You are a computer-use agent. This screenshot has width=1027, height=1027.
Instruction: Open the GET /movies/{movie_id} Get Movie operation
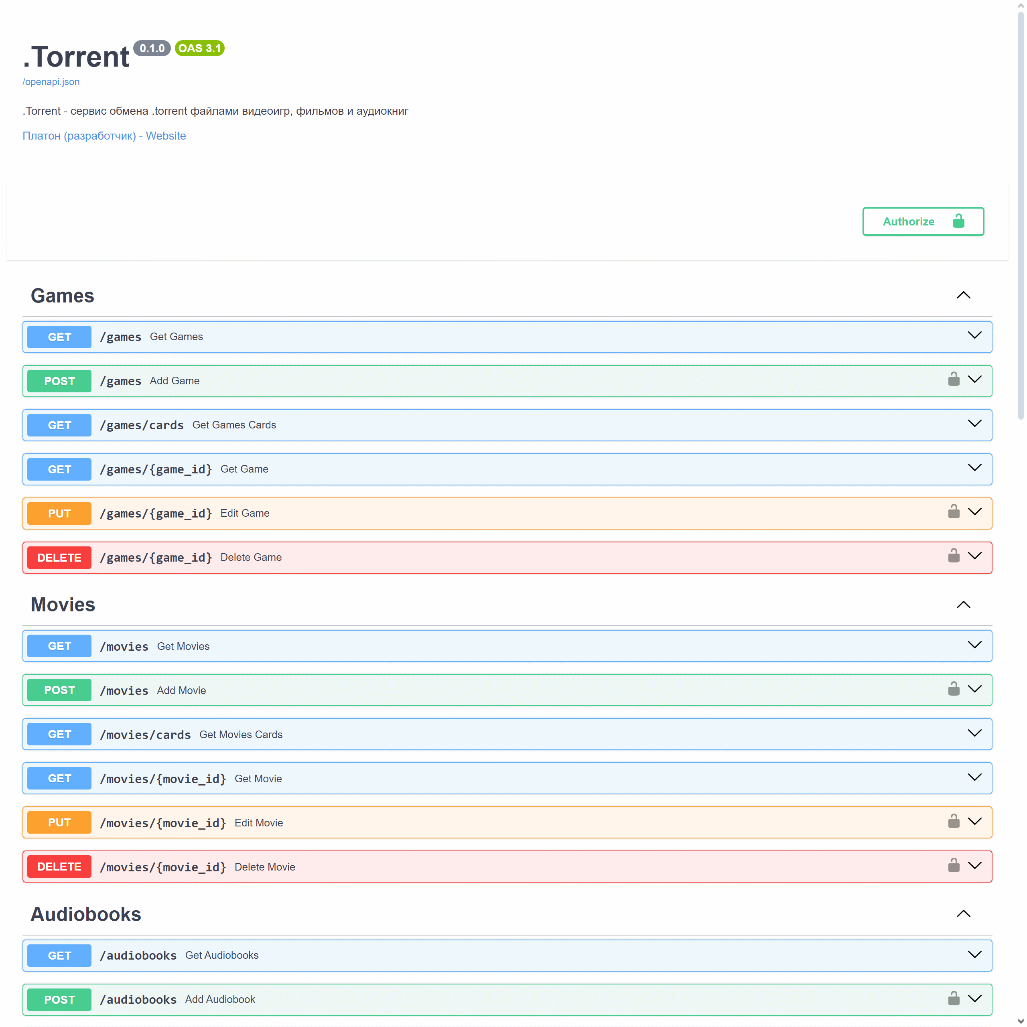pos(258,779)
